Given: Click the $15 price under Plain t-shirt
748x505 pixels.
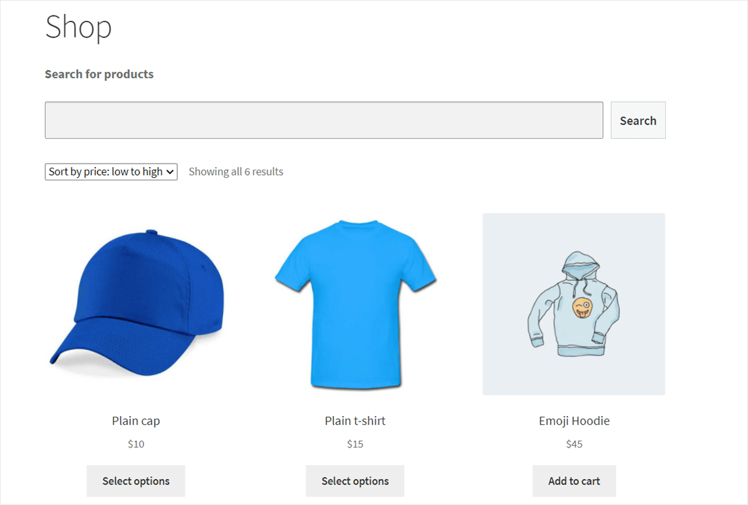Looking at the screenshot, I should pyautogui.click(x=354, y=444).
